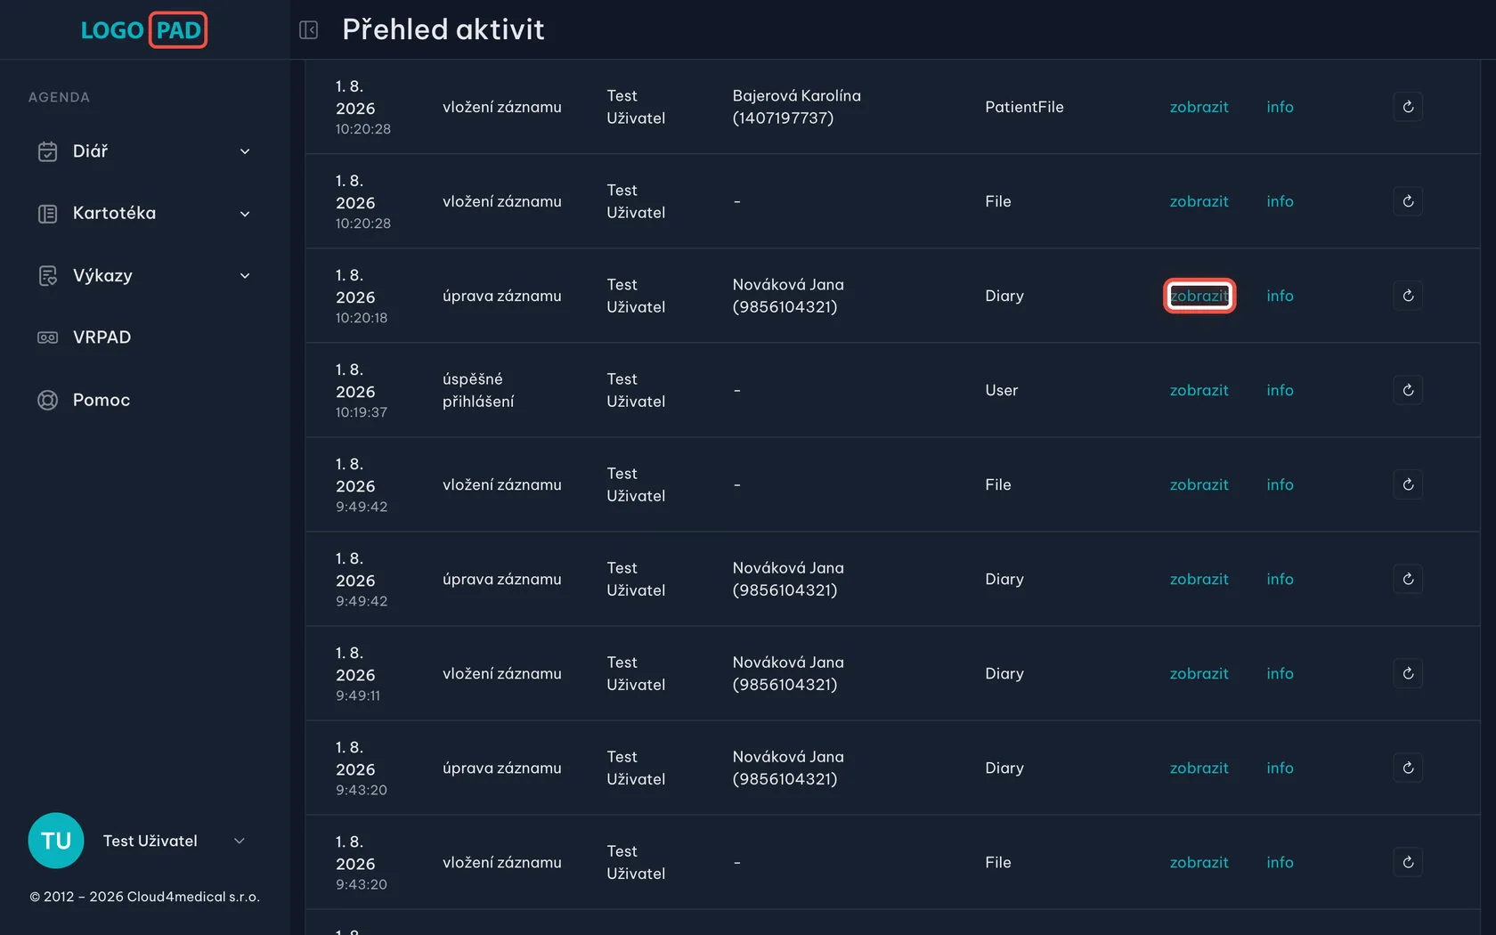Click zobrazit in the 10:20:28 File row
This screenshot has height=935, width=1496.
click(x=1199, y=201)
